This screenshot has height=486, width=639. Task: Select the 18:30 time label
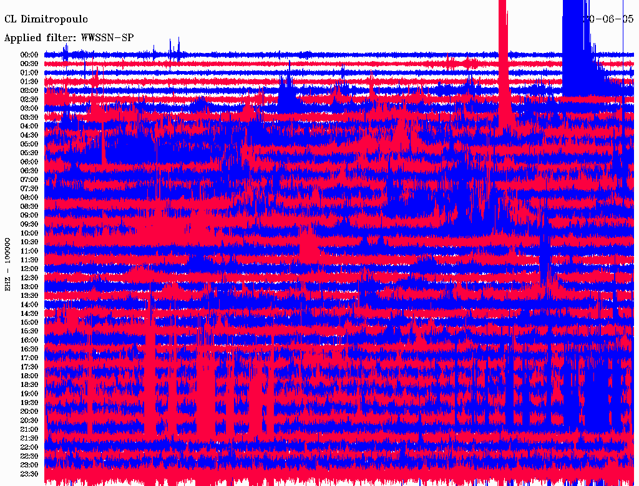tap(29, 384)
